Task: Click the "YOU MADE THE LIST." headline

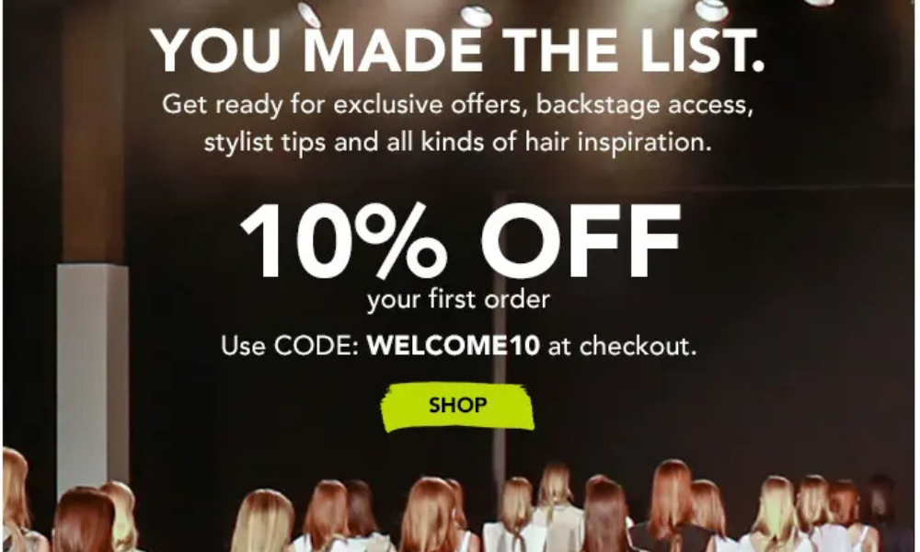Action: pos(460,50)
